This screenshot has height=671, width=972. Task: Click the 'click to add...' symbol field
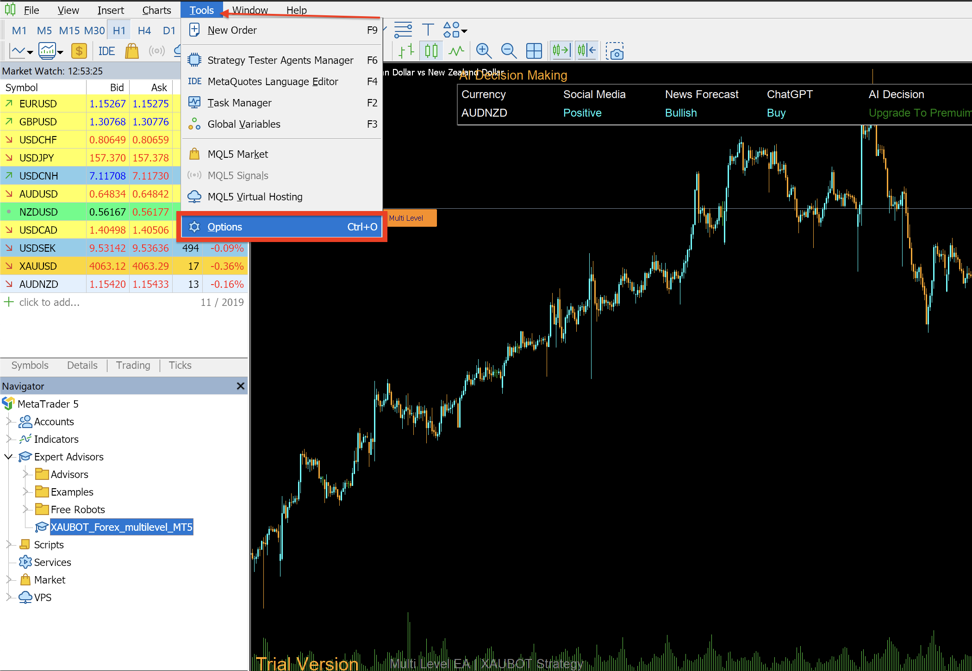(50, 302)
